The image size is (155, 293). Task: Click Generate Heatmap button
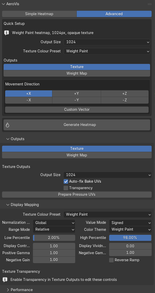pos(77,125)
